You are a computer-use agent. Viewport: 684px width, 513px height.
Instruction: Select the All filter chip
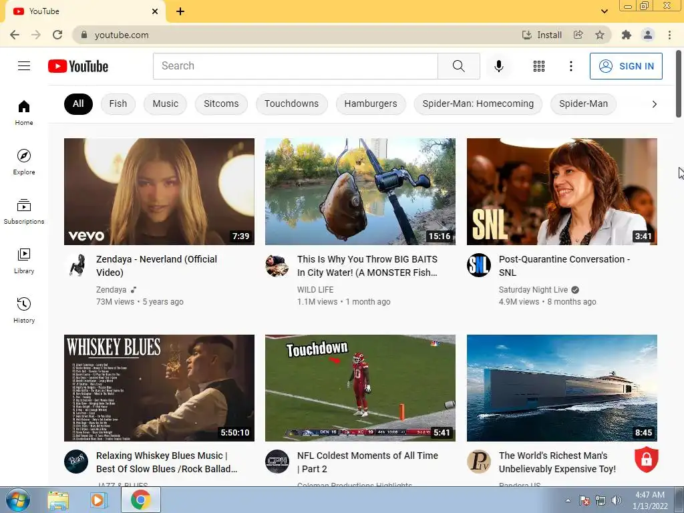point(78,104)
